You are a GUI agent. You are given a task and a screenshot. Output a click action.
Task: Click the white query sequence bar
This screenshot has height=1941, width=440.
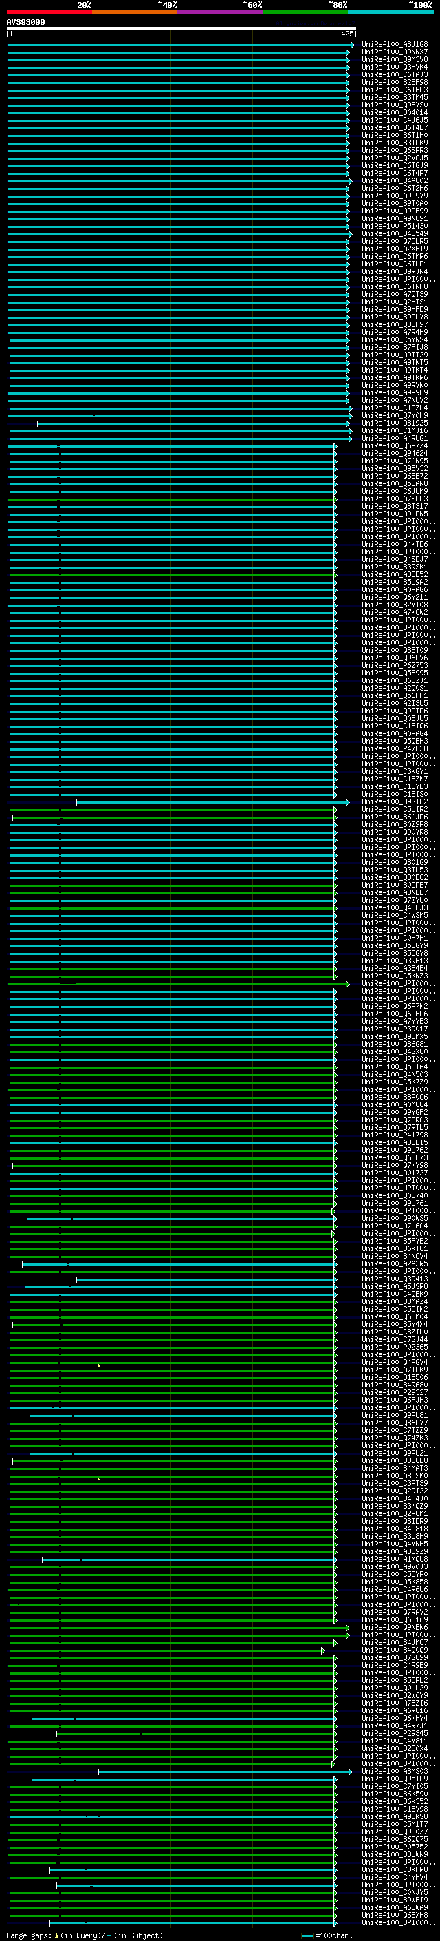(181, 29)
